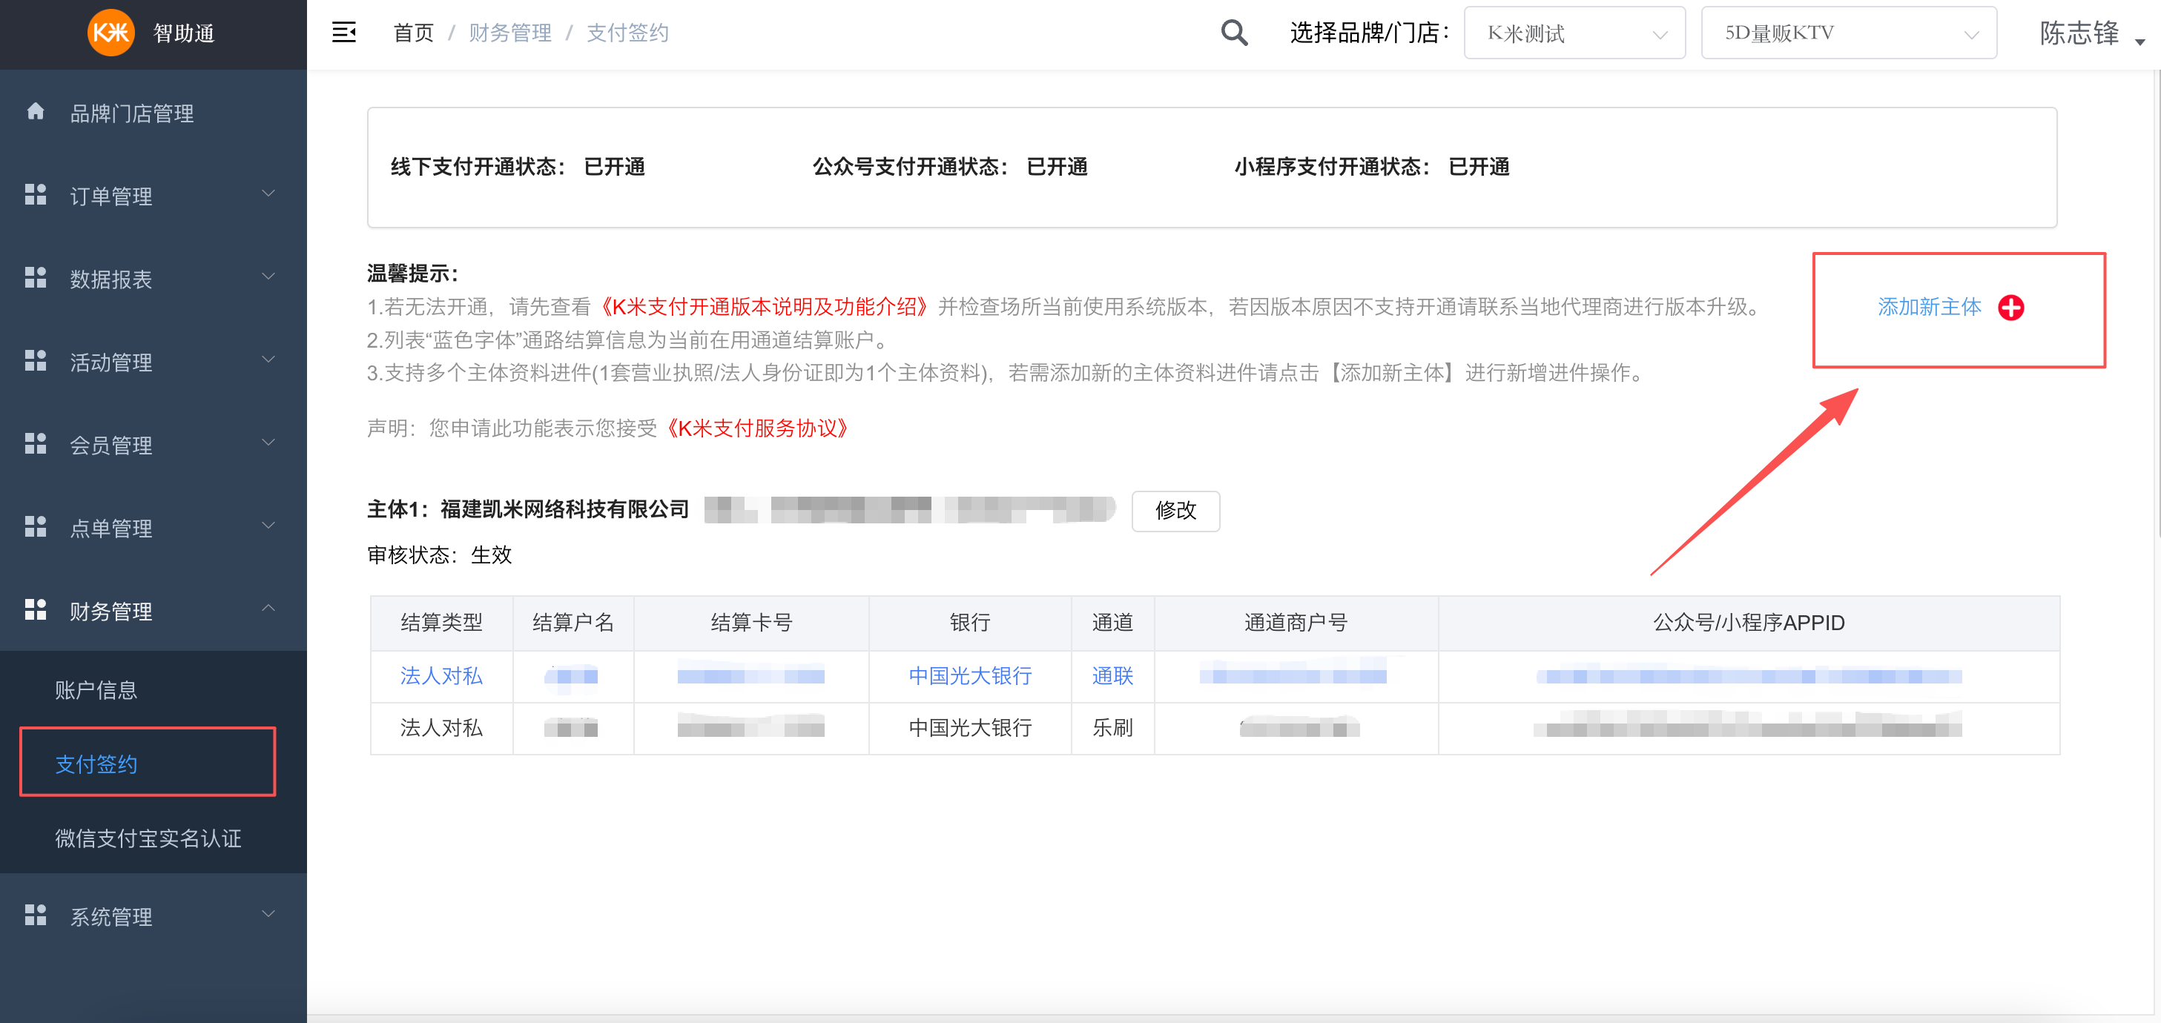The image size is (2161, 1023).
Task: Open the 《K米支付服务协议》 link
Action: click(756, 428)
